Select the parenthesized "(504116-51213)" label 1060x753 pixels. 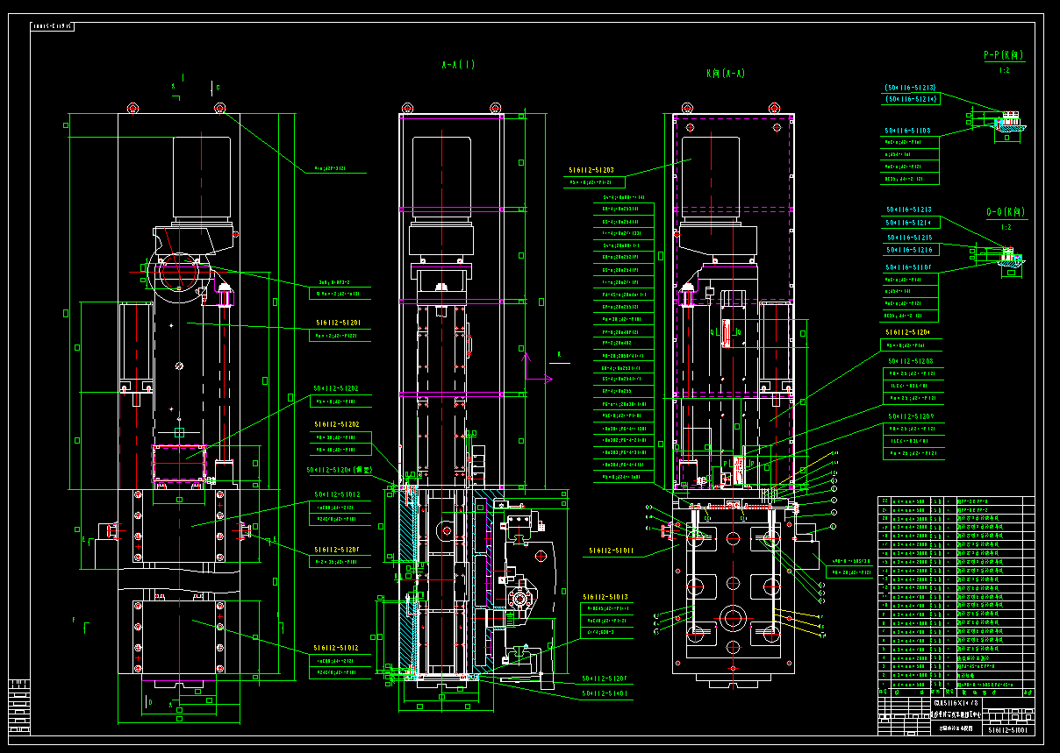point(911,88)
